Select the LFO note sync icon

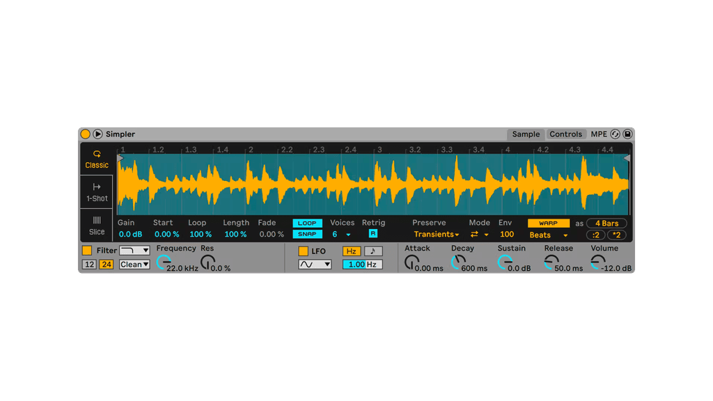point(373,251)
